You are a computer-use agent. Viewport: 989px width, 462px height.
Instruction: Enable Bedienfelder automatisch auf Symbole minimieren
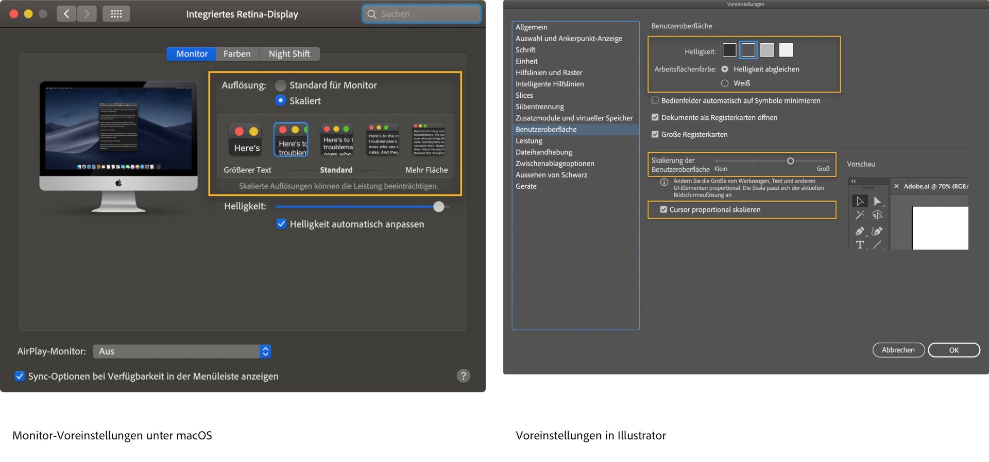click(655, 100)
